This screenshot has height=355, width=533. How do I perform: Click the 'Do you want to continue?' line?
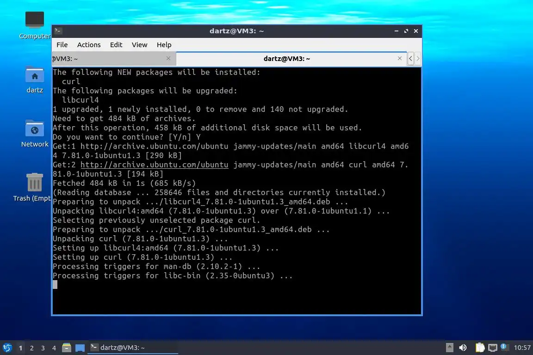(126, 137)
